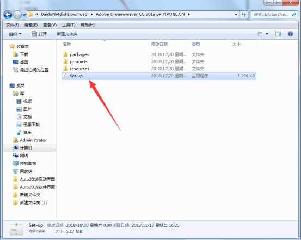Viewport: 301px width, 240px height.
Task: Change view with the view icon
Action: click(260, 34)
